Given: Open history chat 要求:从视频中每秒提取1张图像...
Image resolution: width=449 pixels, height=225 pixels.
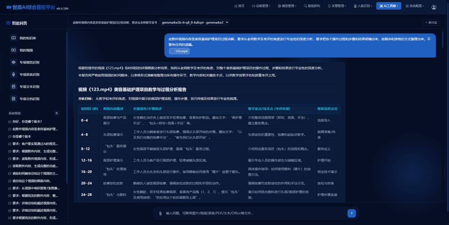Looking at the screenshot, I should coord(33,188).
